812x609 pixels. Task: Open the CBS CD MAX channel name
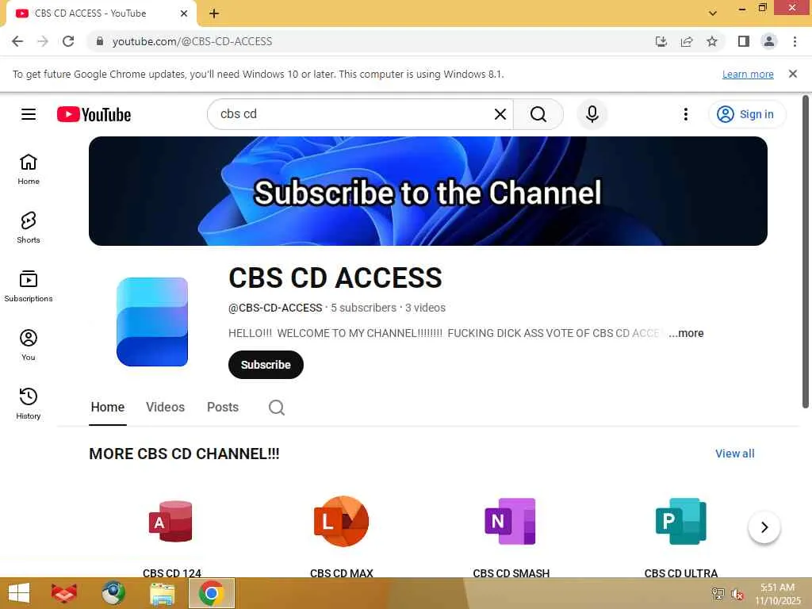[342, 573]
